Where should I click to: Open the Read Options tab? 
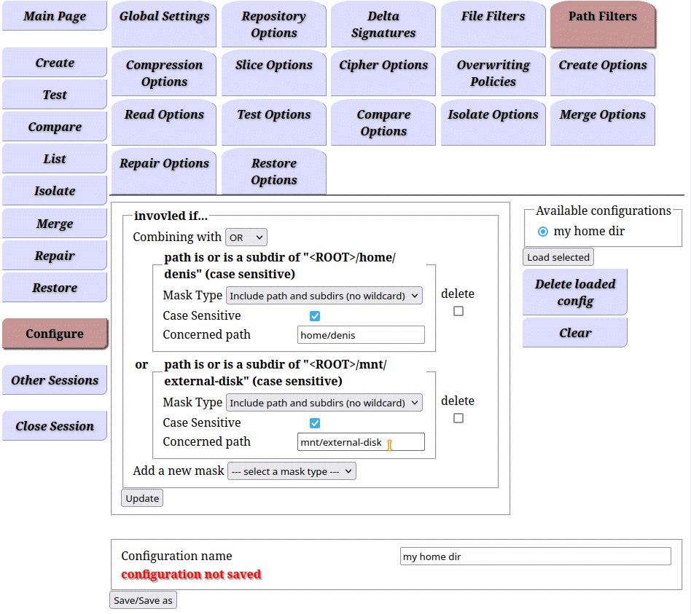[164, 122]
